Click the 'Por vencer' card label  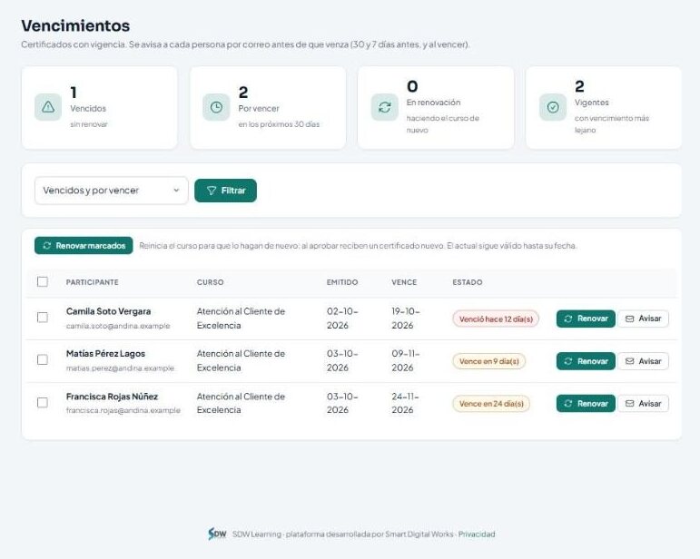pyautogui.click(x=259, y=108)
